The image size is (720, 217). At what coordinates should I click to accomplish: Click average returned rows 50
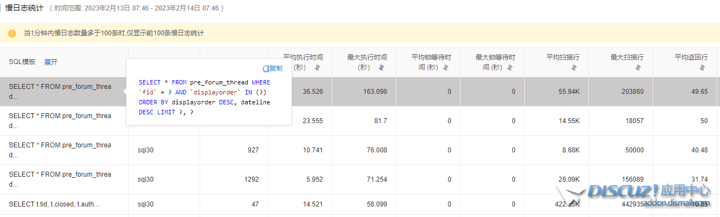coord(704,121)
